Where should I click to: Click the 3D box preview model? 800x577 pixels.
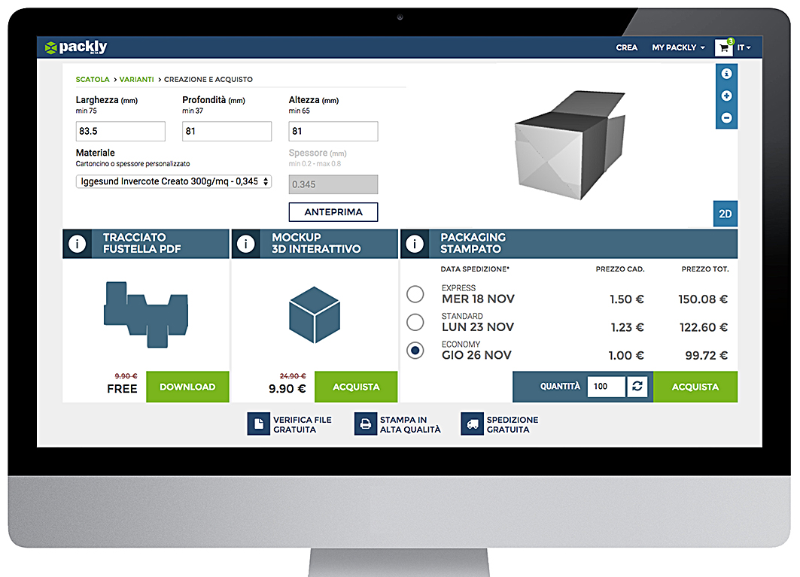570,145
